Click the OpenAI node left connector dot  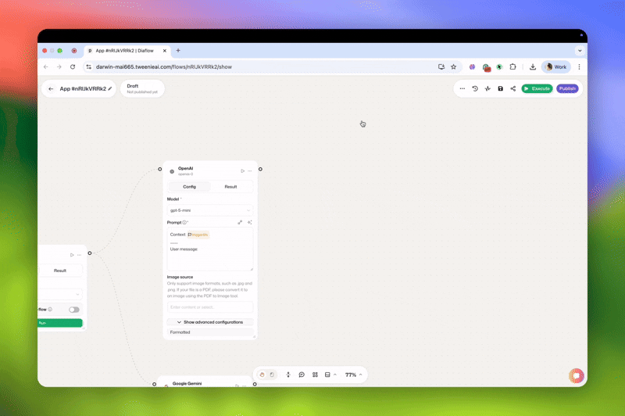point(160,169)
